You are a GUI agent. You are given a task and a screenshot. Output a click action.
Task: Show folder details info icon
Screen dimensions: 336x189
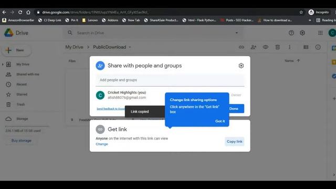click(x=318, y=47)
